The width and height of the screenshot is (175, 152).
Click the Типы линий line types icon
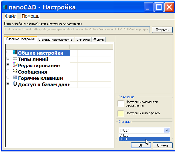15,58
